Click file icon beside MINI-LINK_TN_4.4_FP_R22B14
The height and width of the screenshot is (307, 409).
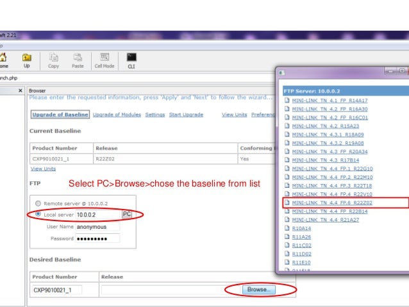click(x=287, y=211)
